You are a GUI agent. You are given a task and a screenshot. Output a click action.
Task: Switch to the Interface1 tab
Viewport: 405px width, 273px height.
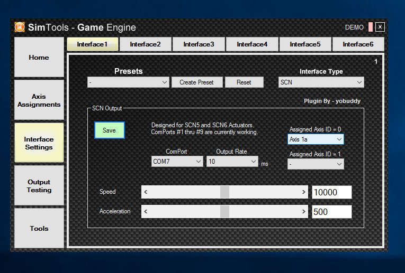point(93,44)
